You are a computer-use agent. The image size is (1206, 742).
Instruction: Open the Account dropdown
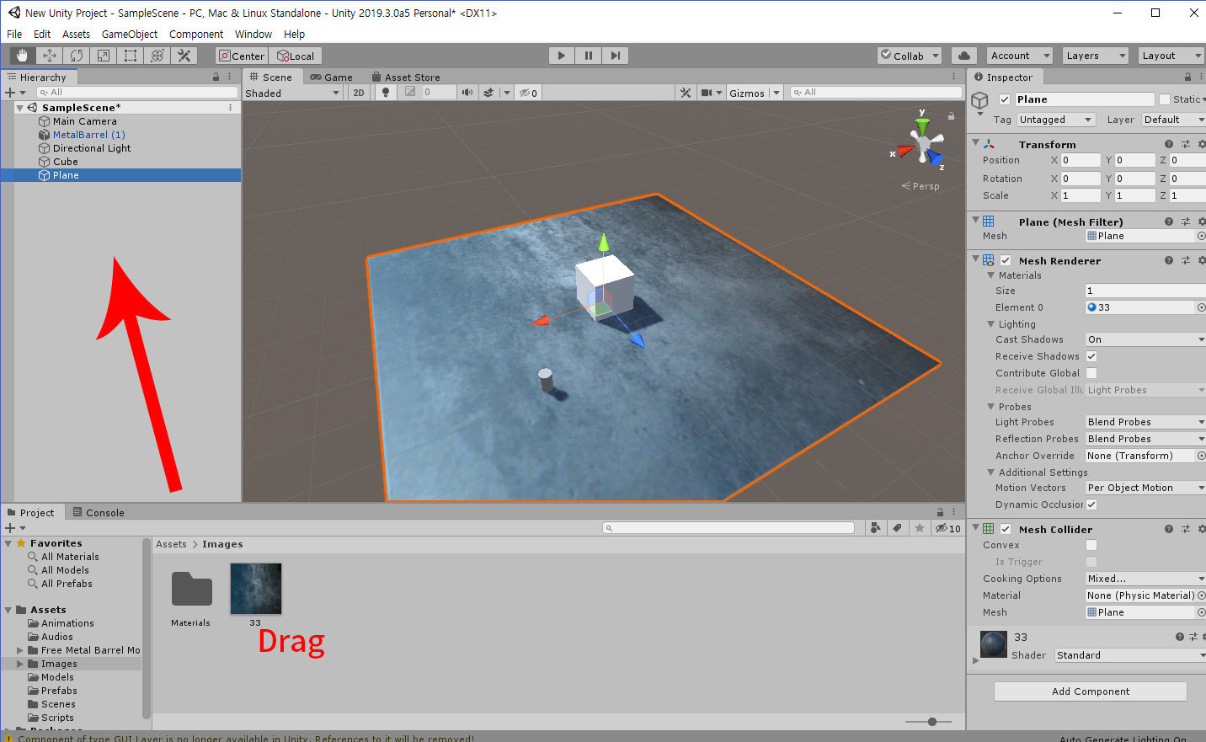click(1019, 56)
